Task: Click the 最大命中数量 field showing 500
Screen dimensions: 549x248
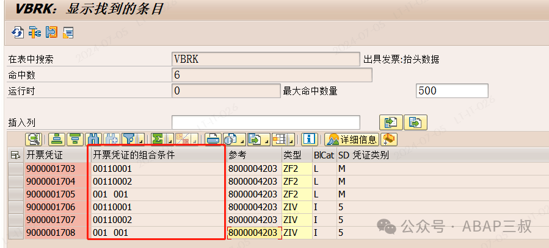Action: [x=452, y=91]
